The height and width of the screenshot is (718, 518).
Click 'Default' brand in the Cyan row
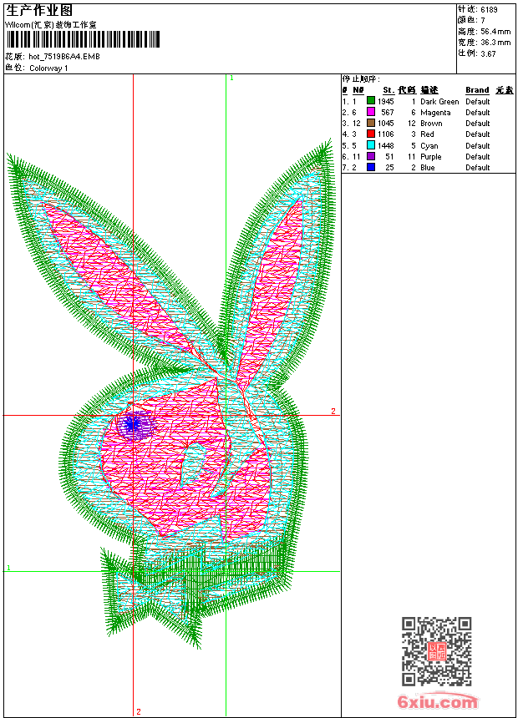coord(478,145)
